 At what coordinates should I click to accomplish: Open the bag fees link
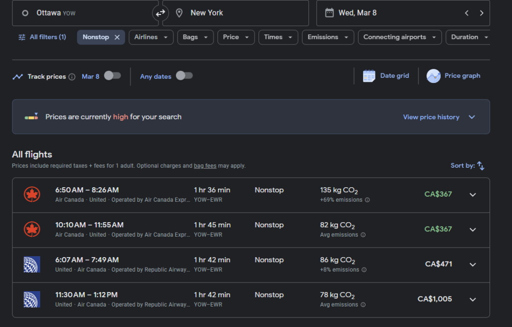[x=205, y=166]
